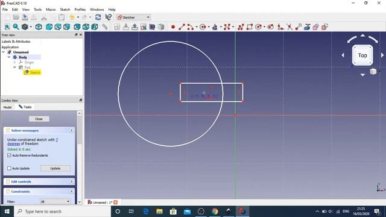Click the Left view cube icon

(x=95, y=27)
